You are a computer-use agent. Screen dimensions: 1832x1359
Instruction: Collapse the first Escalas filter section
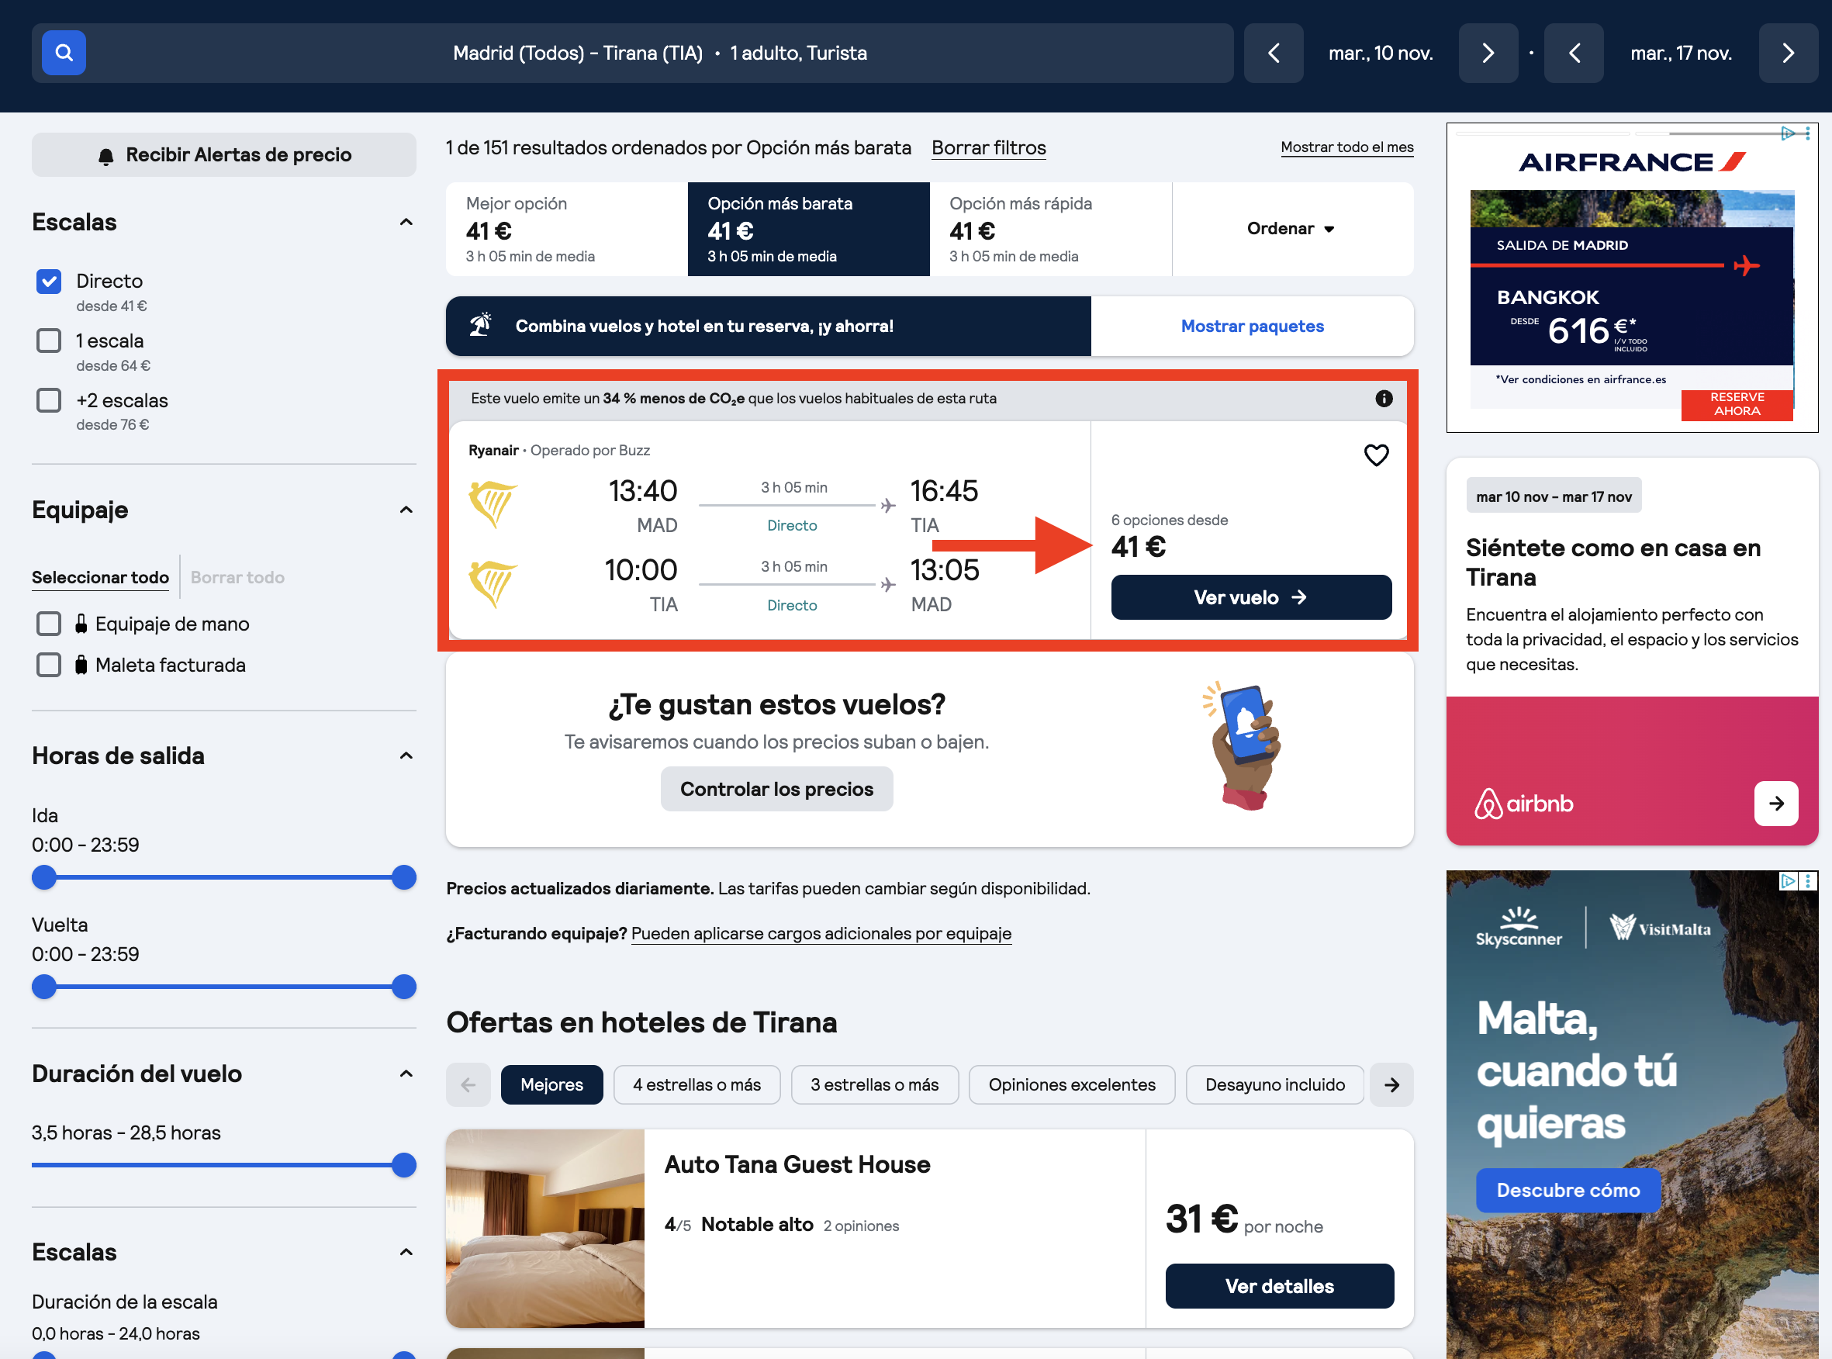click(x=406, y=222)
